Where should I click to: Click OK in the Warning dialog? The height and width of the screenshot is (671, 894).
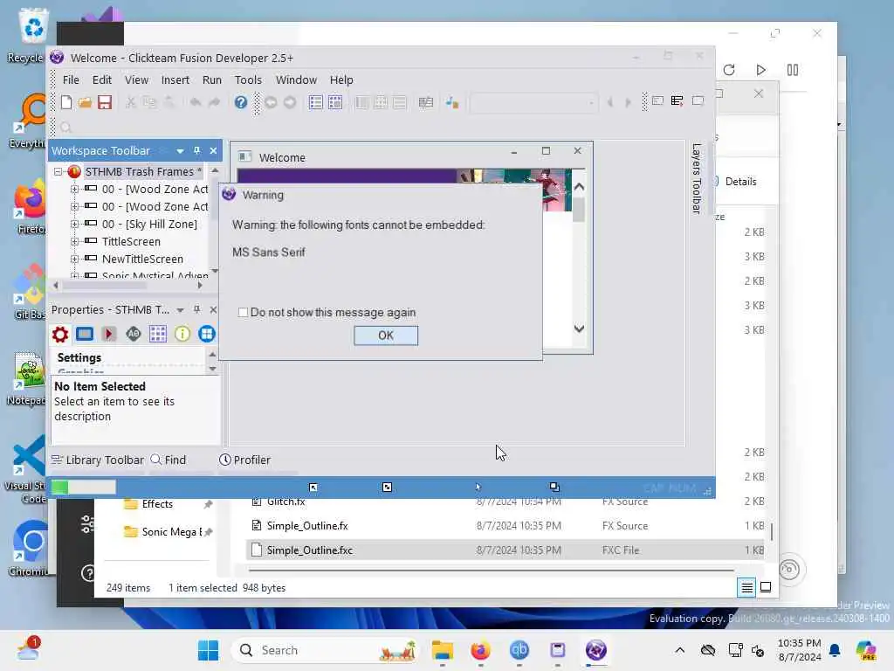(x=386, y=335)
